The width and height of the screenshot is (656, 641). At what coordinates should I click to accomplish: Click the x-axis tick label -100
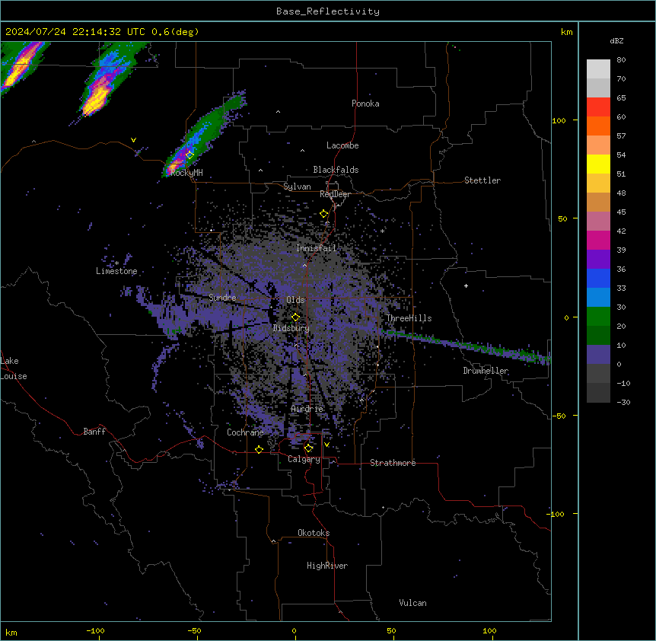coord(96,630)
